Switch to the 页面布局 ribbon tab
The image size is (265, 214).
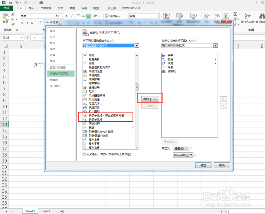click(x=46, y=8)
